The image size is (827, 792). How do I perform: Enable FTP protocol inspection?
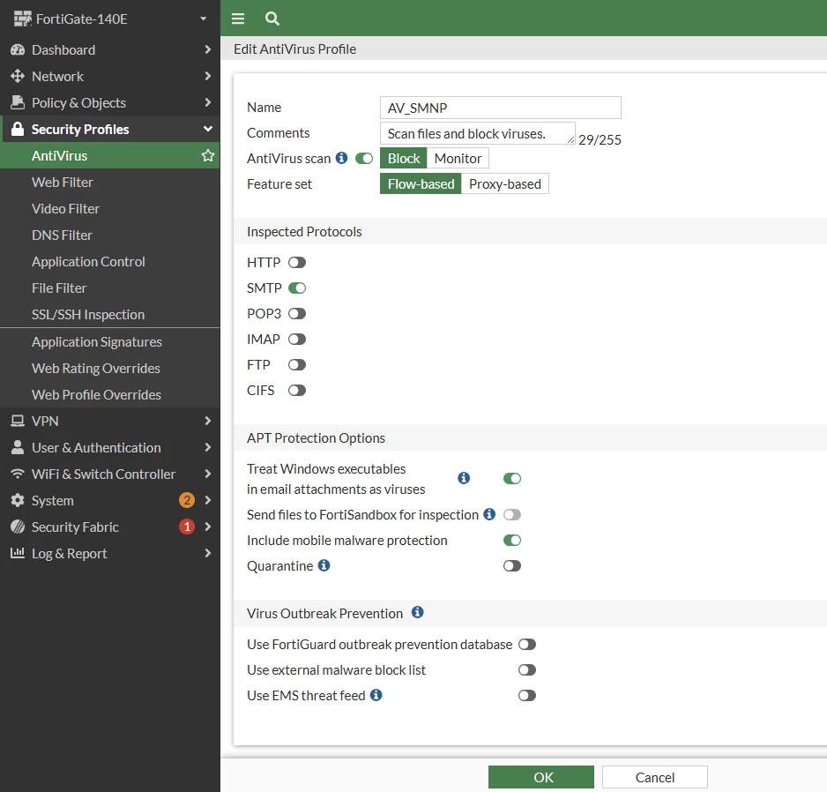(297, 364)
